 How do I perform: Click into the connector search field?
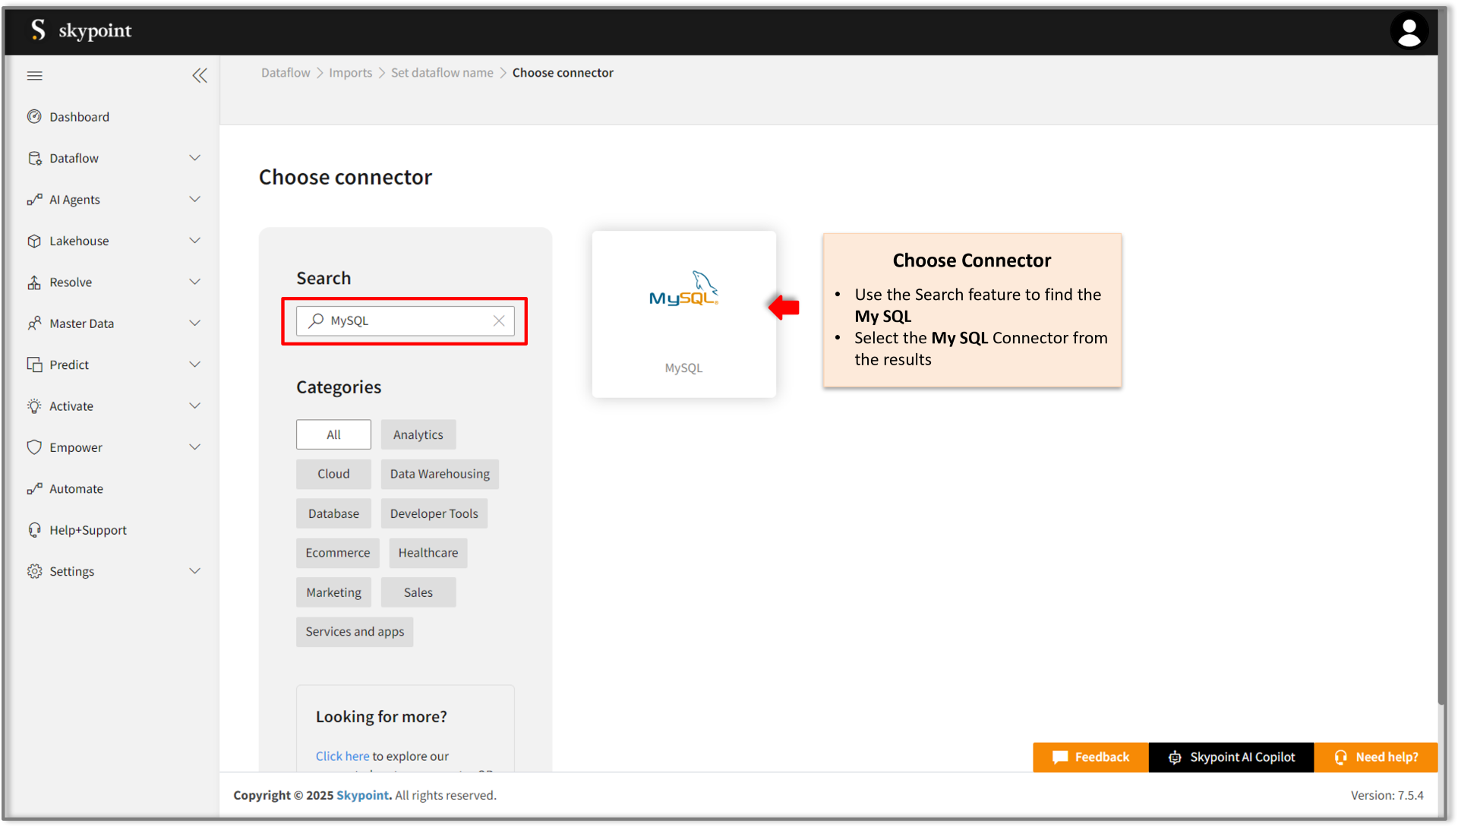410,321
